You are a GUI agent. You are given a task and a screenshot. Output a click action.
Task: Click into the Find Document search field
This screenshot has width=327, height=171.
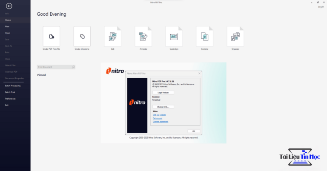(x=54, y=67)
